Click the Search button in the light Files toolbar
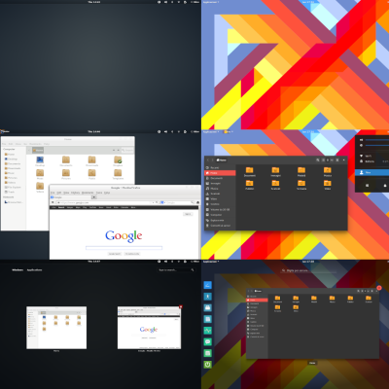This screenshot has height=389, width=389. (x=127, y=150)
